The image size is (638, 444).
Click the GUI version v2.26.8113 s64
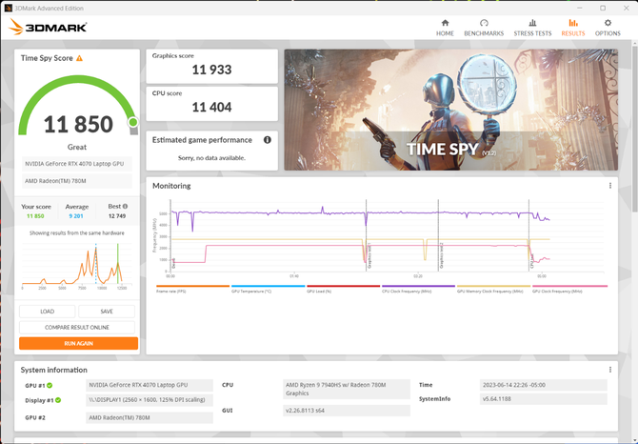click(x=347, y=411)
